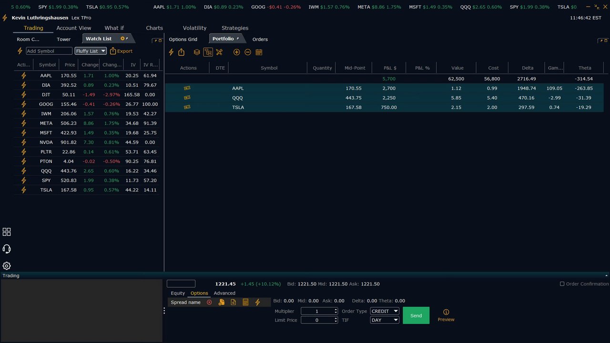The width and height of the screenshot is (610, 343).
Task: Click the stacked layers icon in Portfolio toolbar
Action: click(x=197, y=52)
